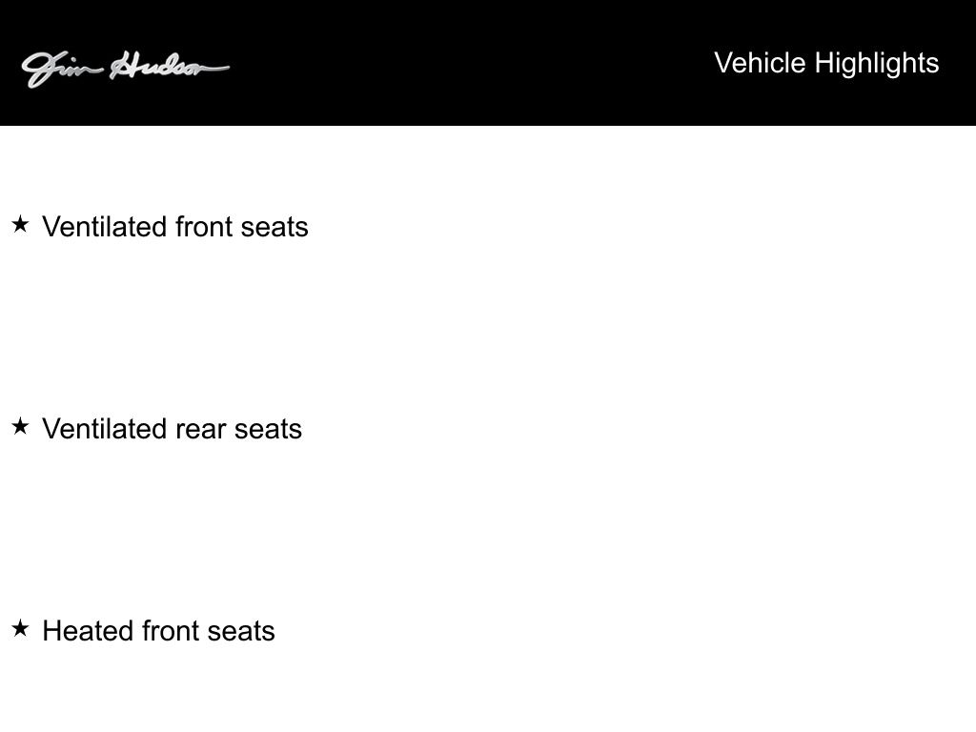This screenshot has width=976, height=732.
Task: Click "Ventilated" in the first bullet line
Action: (x=105, y=227)
